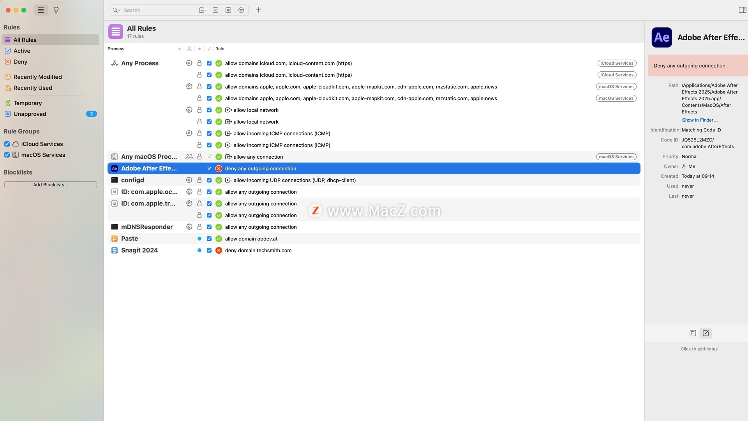Select Deny rules in sidebar
The image size is (748, 421).
point(51,62)
